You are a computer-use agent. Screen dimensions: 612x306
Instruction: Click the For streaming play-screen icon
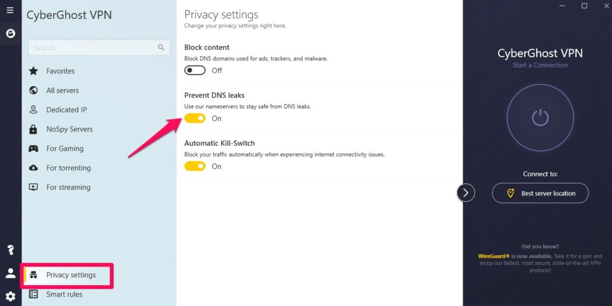tap(33, 187)
